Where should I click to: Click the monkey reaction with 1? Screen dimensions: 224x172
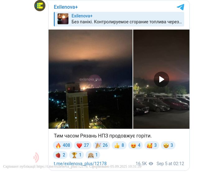coord(93,155)
